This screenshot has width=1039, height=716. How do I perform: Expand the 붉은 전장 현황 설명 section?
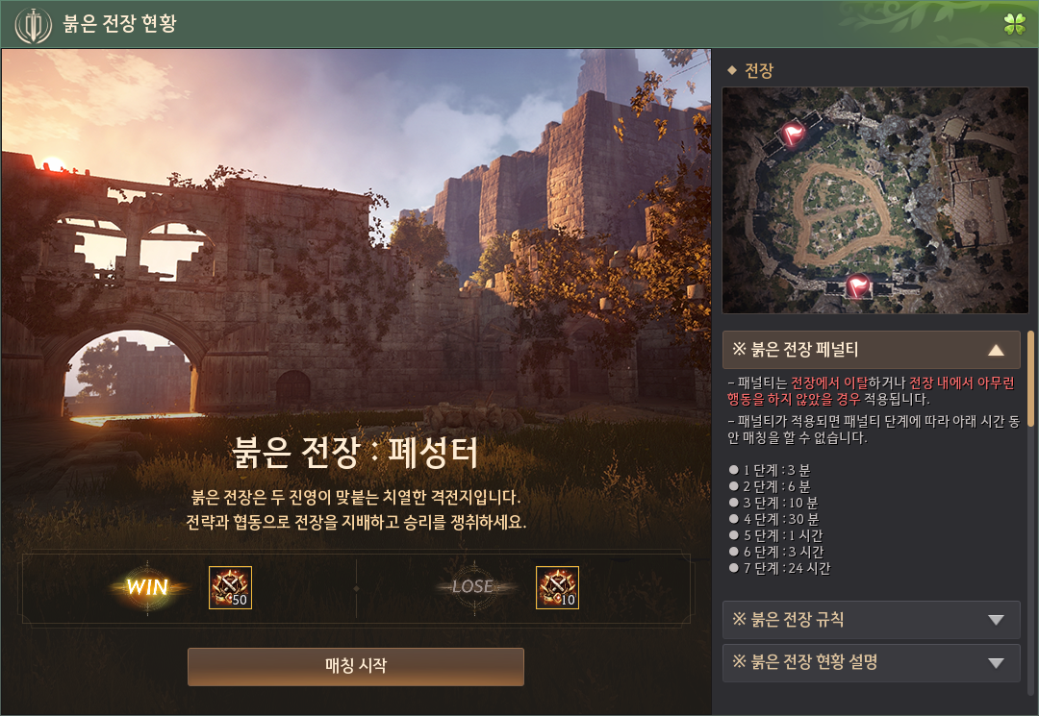[x=872, y=662]
